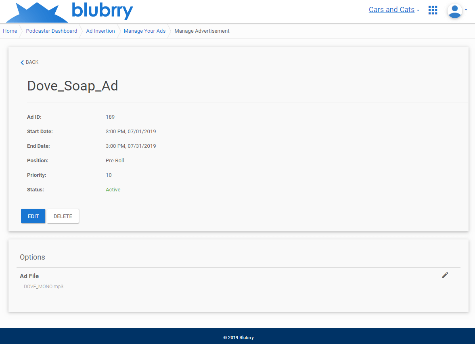Click the blubrry wordmark text
This screenshot has width=475, height=344.
[103, 11]
